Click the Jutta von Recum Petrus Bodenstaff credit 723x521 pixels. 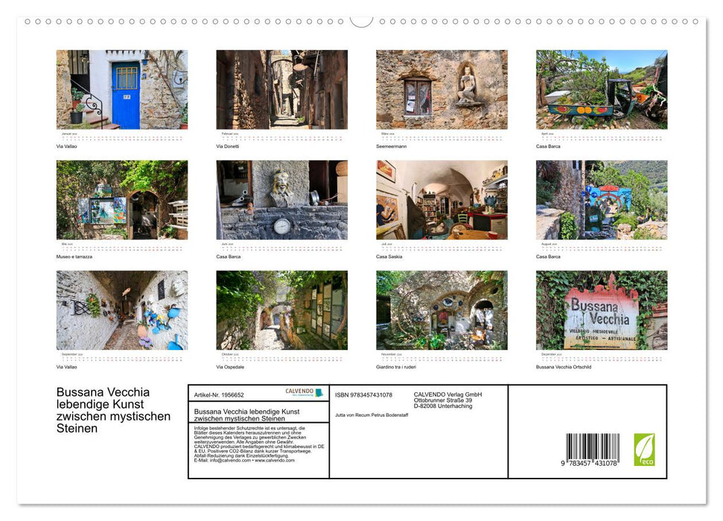click(x=371, y=416)
